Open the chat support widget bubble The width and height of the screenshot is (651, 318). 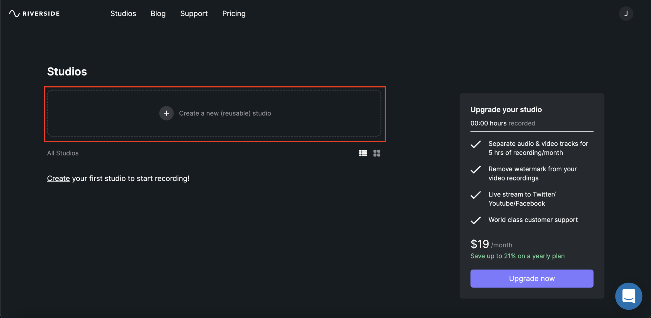click(x=628, y=296)
